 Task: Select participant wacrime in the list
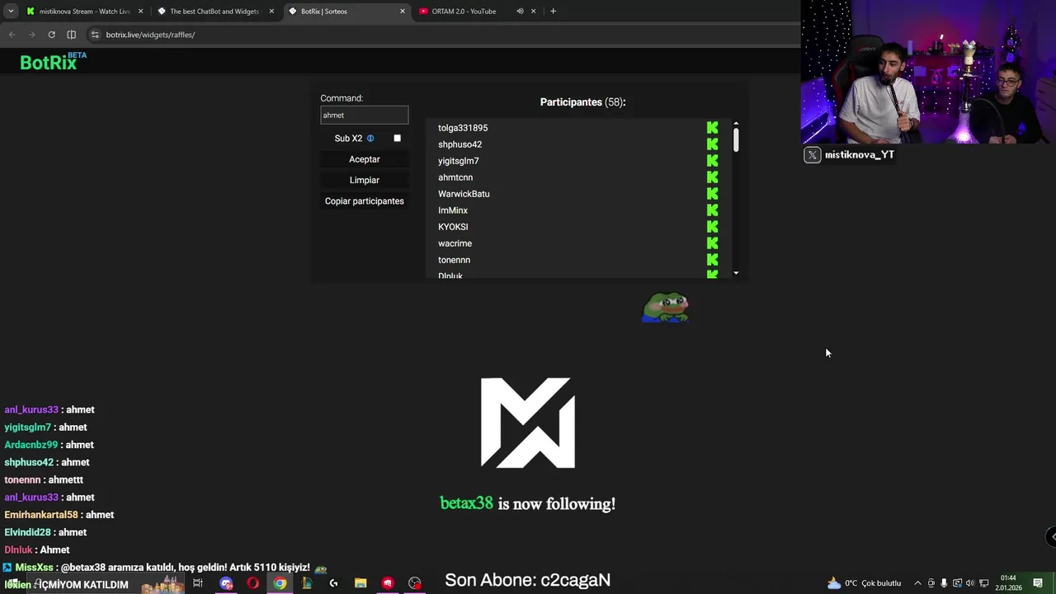[x=455, y=243]
